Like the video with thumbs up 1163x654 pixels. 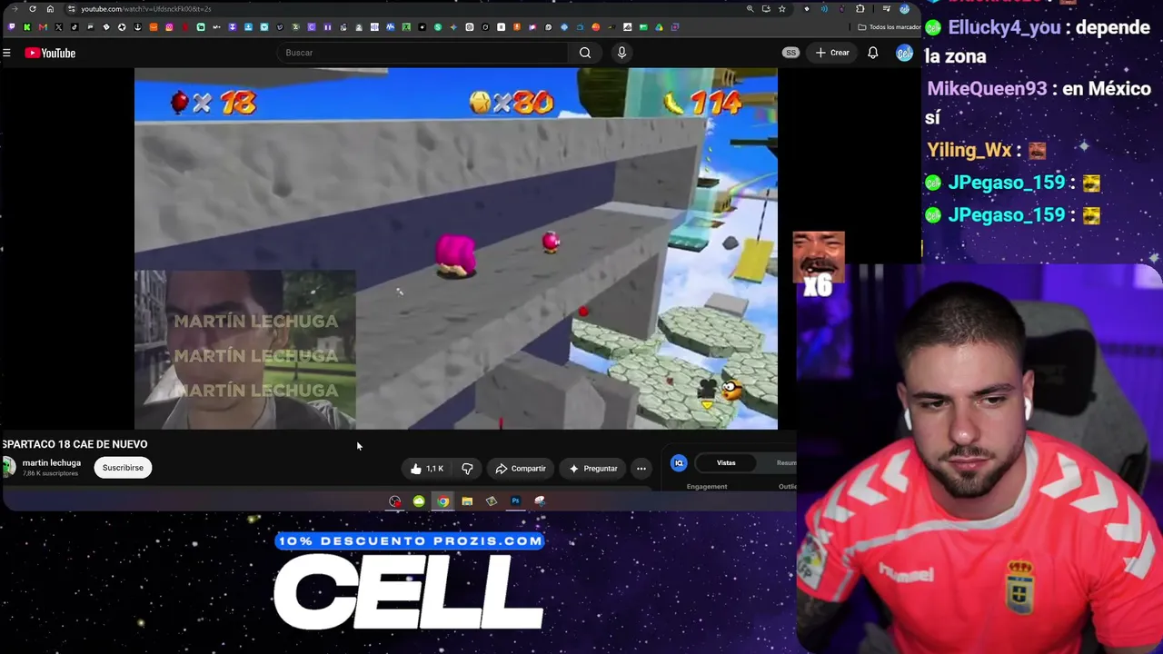tap(426, 469)
